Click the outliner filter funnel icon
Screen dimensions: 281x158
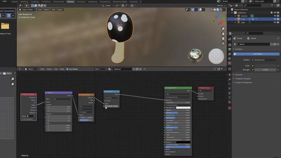(x=272, y=6)
